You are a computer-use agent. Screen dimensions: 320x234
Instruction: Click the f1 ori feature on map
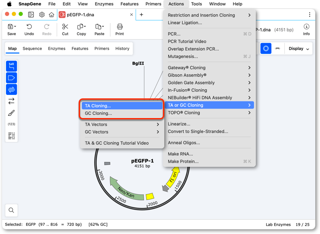click(173, 177)
